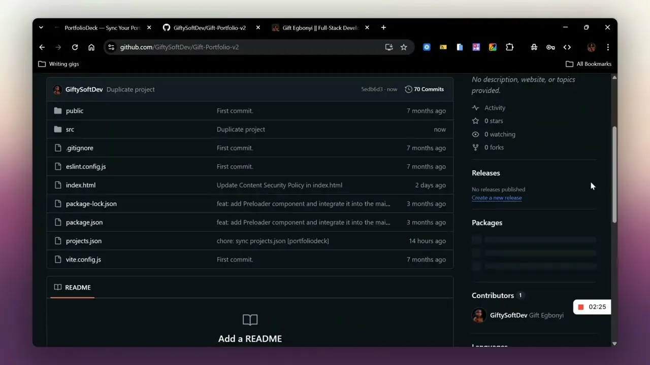650x365 pixels.
Task: Open the public folder
Action: coord(75,111)
